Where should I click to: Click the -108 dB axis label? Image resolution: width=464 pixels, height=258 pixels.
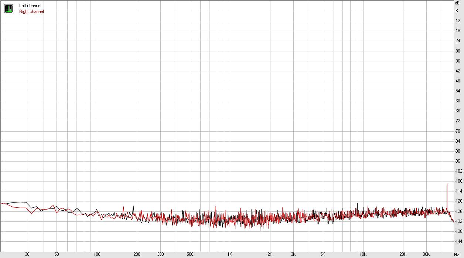(x=458, y=181)
